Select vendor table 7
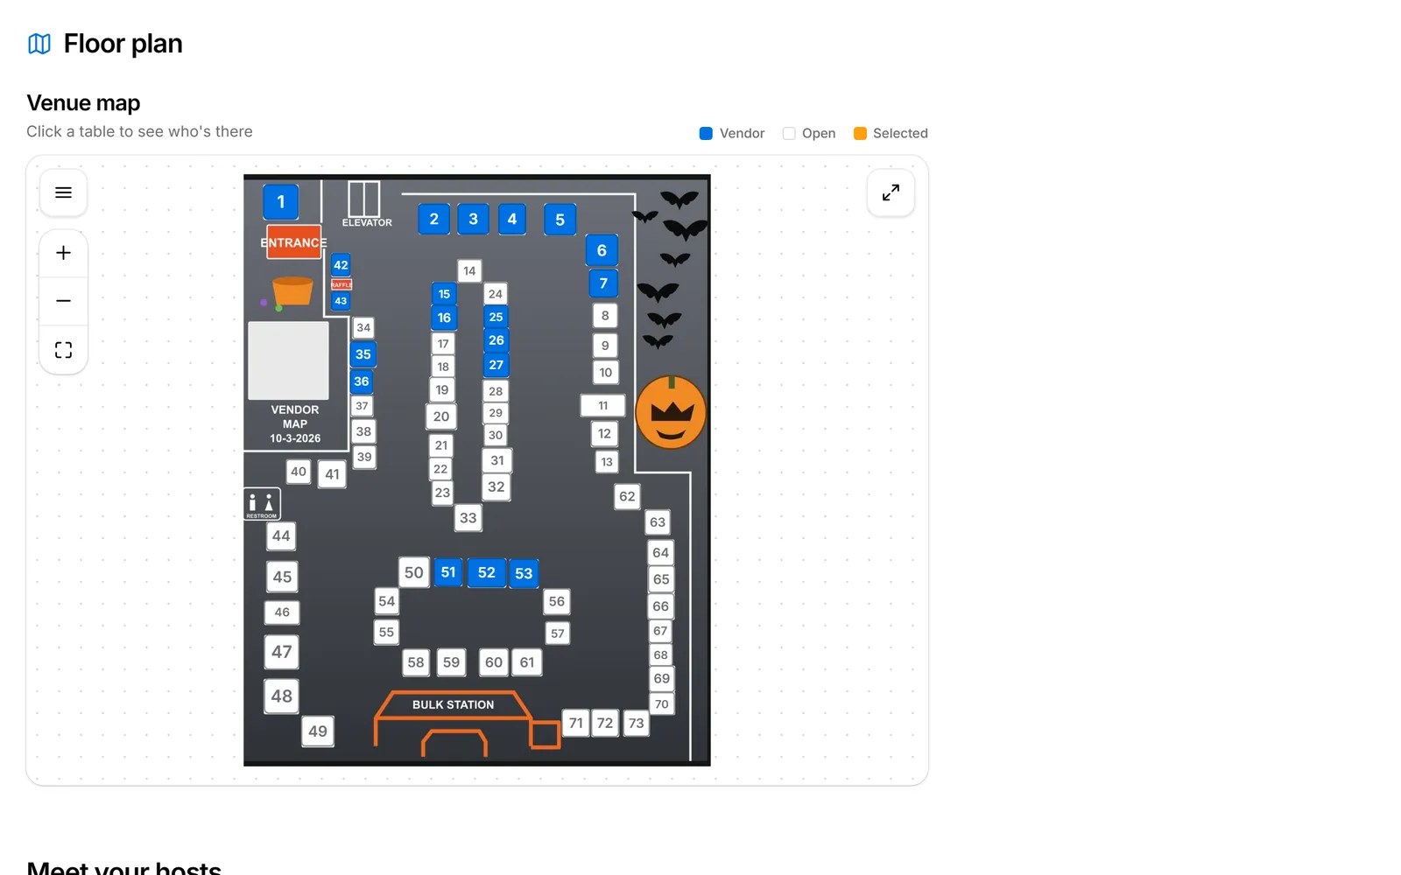The image size is (1401, 875). click(x=603, y=283)
